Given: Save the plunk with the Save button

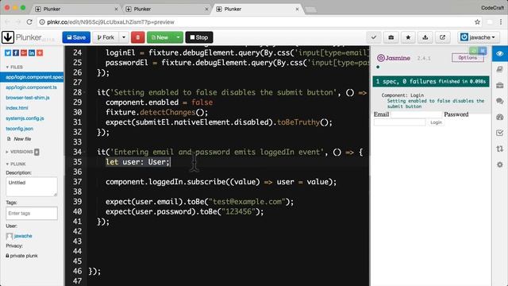Looking at the screenshot, I should tap(76, 37).
